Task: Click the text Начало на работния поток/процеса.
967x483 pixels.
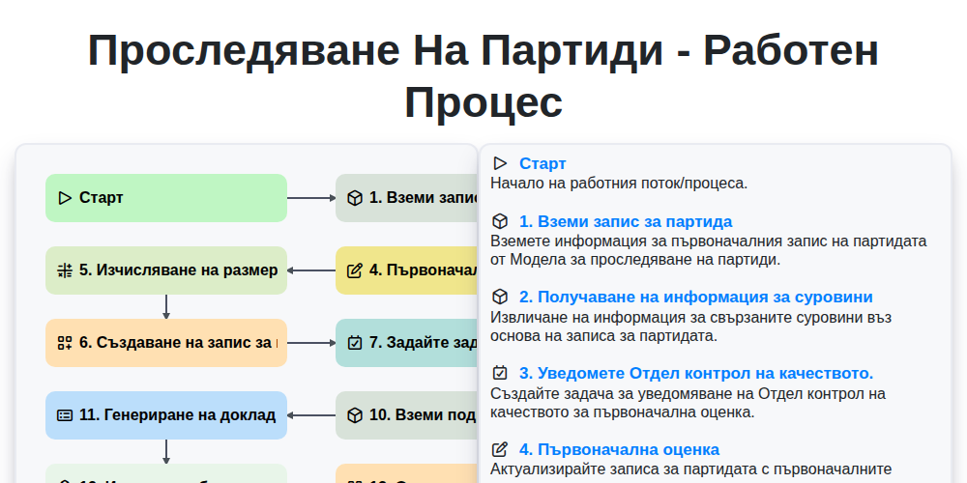Action: (x=619, y=183)
